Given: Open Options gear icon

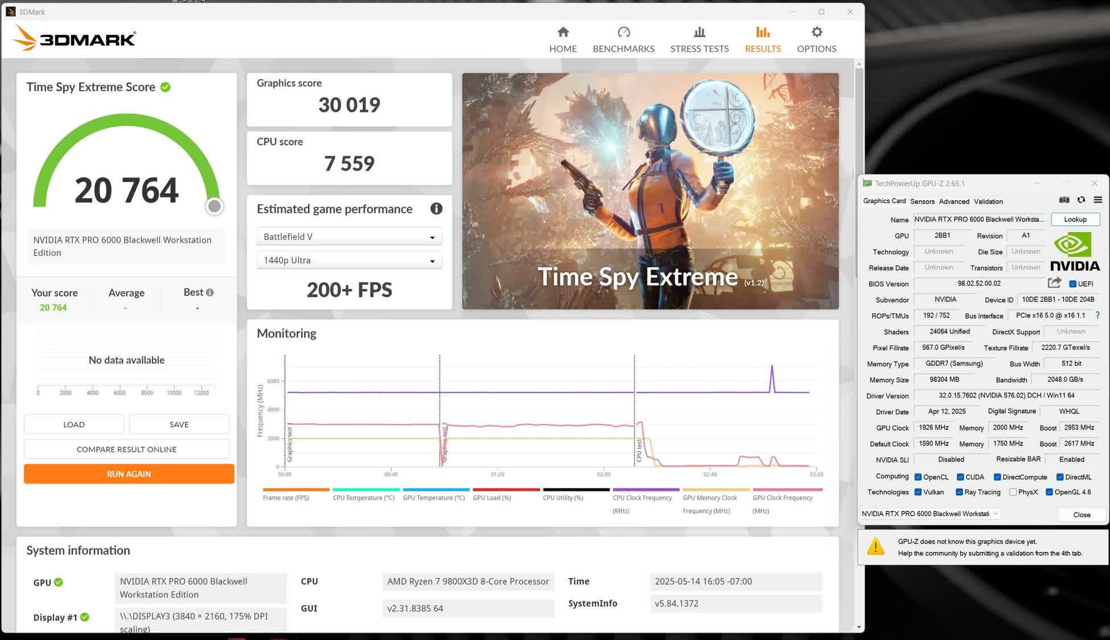Looking at the screenshot, I should [816, 32].
